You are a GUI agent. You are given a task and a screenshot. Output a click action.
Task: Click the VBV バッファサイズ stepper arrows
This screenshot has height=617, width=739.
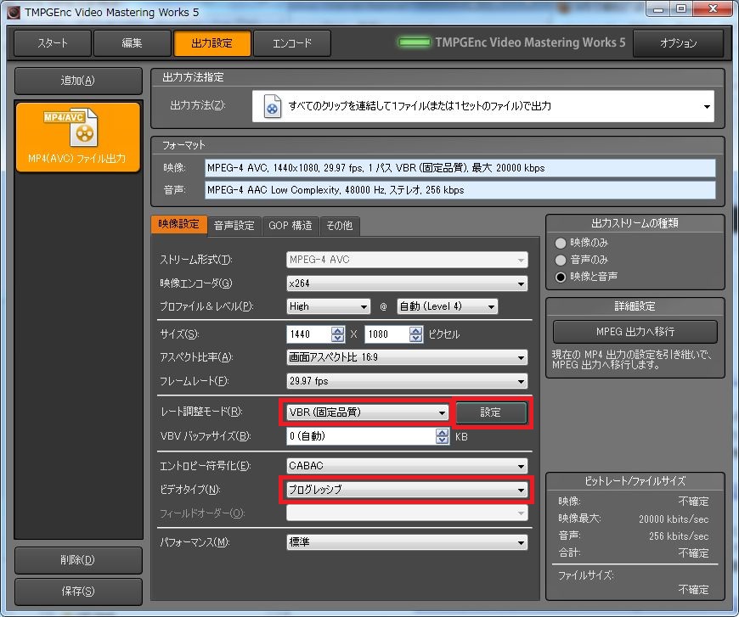[442, 436]
